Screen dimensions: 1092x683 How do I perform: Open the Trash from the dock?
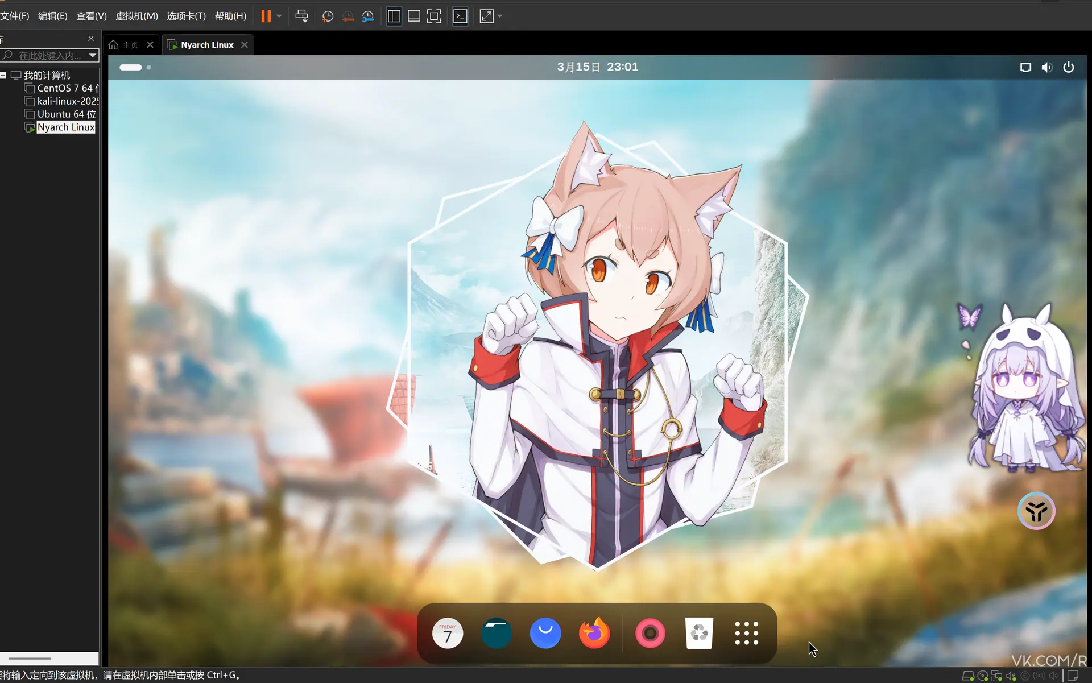(699, 633)
